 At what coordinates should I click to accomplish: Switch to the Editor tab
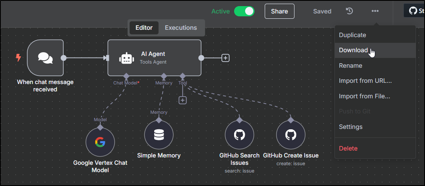click(x=144, y=28)
